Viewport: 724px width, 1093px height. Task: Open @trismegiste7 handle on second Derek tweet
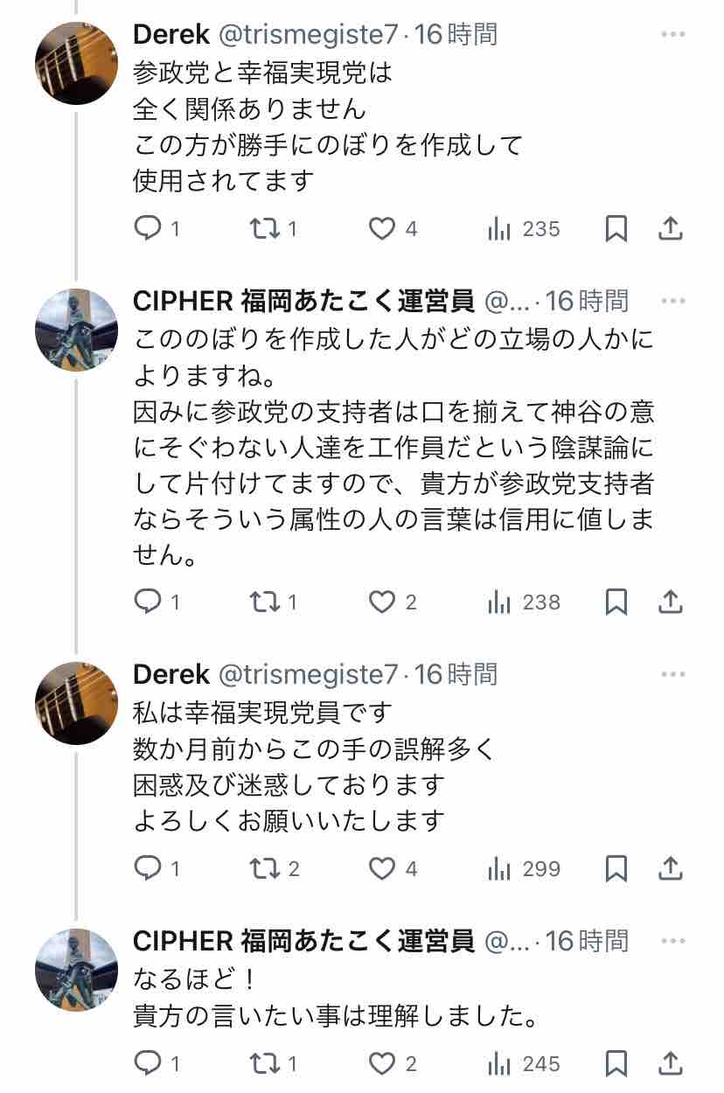(307, 674)
